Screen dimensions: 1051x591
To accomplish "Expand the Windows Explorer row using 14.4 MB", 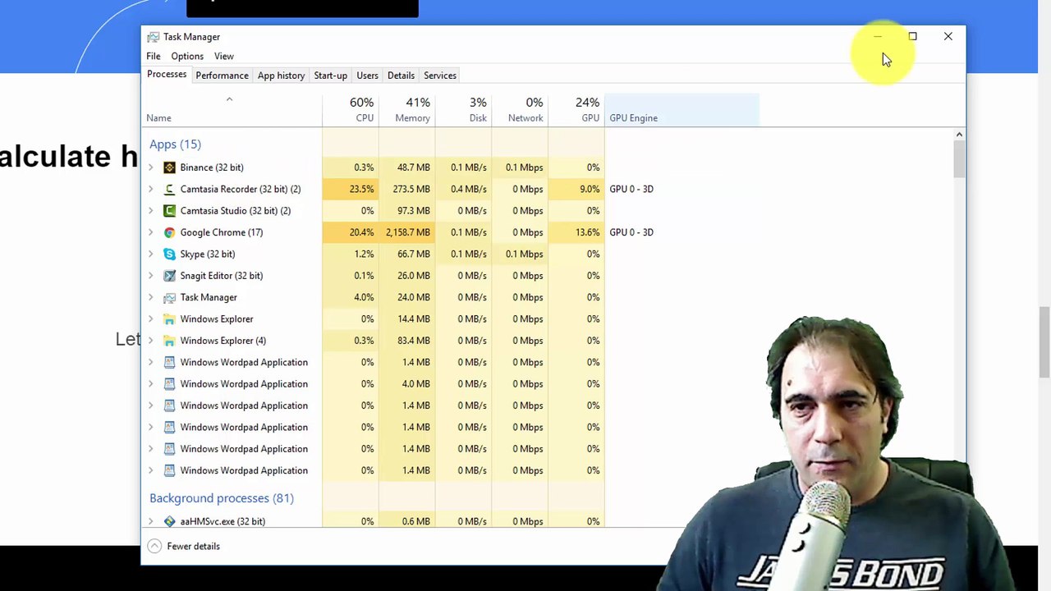I will [151, 319].
